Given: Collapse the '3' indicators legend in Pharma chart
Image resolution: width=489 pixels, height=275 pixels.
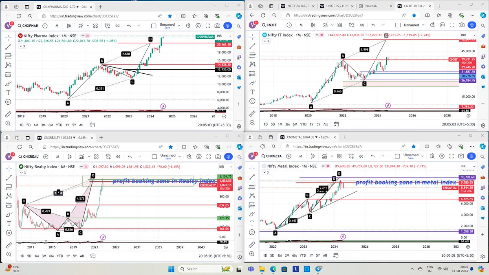Looking at the screenshot, I should pos(21,46).
